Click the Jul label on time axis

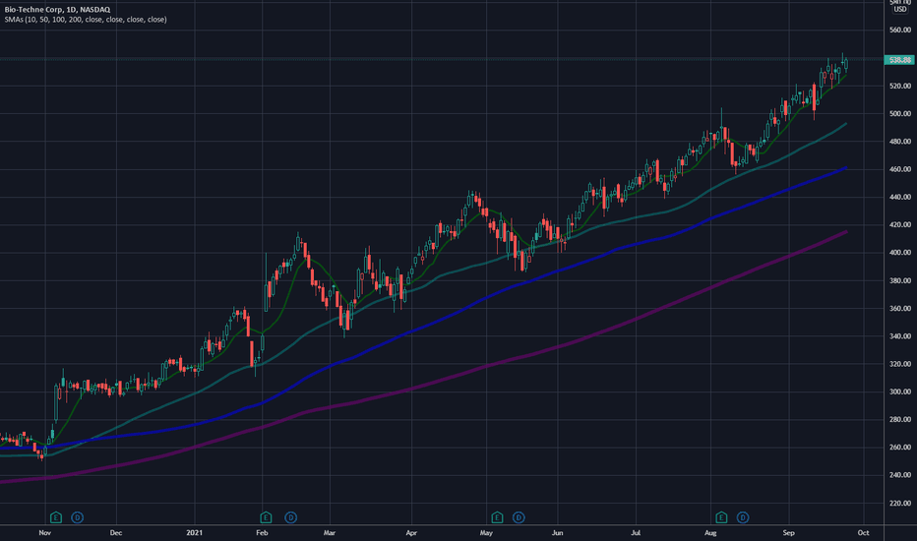636,533
